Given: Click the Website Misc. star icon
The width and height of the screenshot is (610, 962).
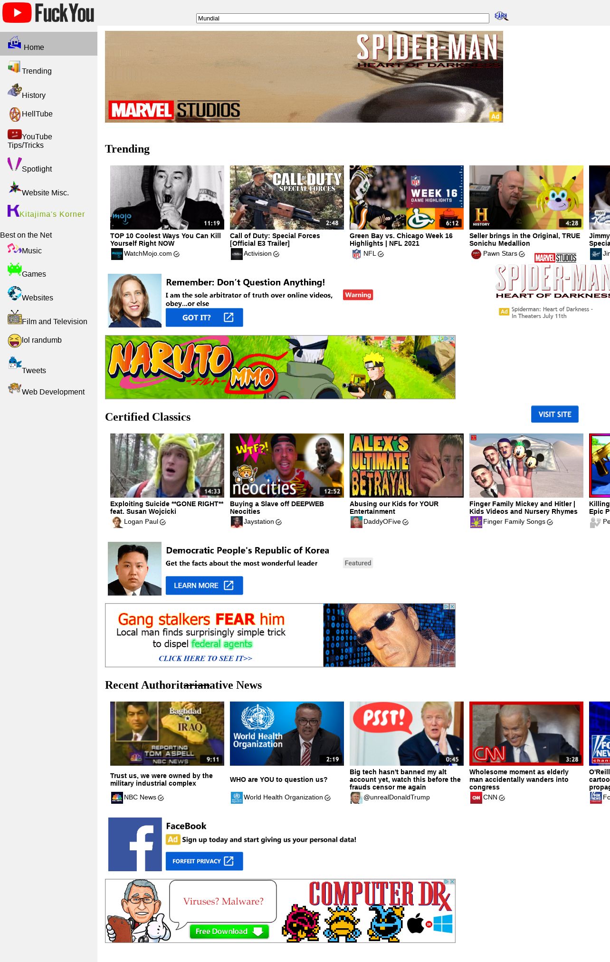Looking at the screenshot, I should coord(15,188).
